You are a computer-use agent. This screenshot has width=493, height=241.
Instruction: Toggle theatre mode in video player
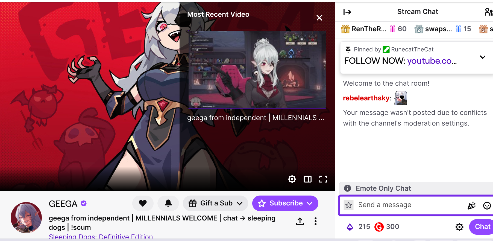click(x=308, y=179)
